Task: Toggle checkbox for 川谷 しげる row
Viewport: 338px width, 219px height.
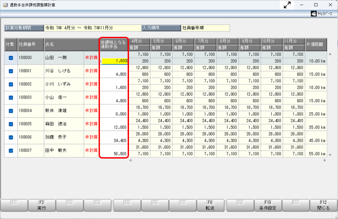Action: pos(11,71)
